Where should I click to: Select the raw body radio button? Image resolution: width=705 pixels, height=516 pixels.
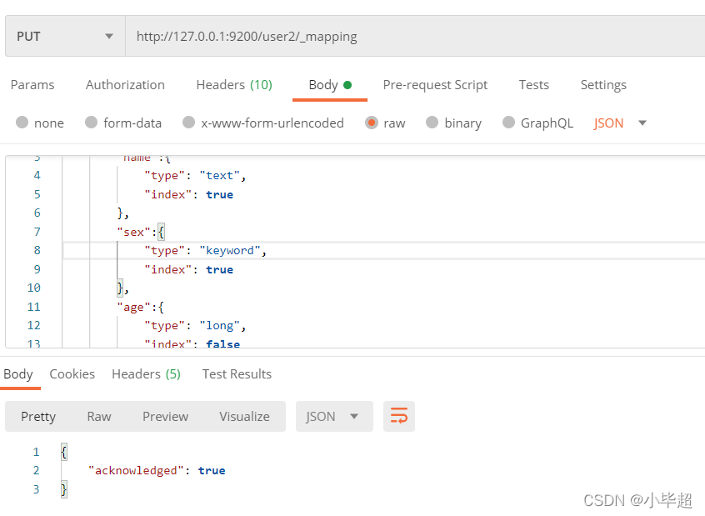(372, 123)
